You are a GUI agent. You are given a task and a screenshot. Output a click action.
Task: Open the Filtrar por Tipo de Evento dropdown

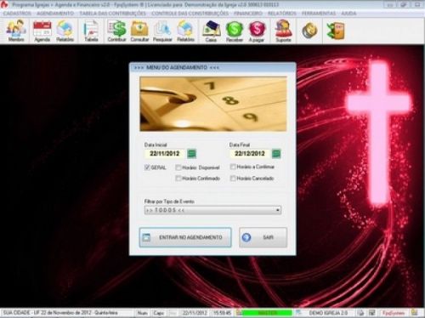(x=212, y=210)
